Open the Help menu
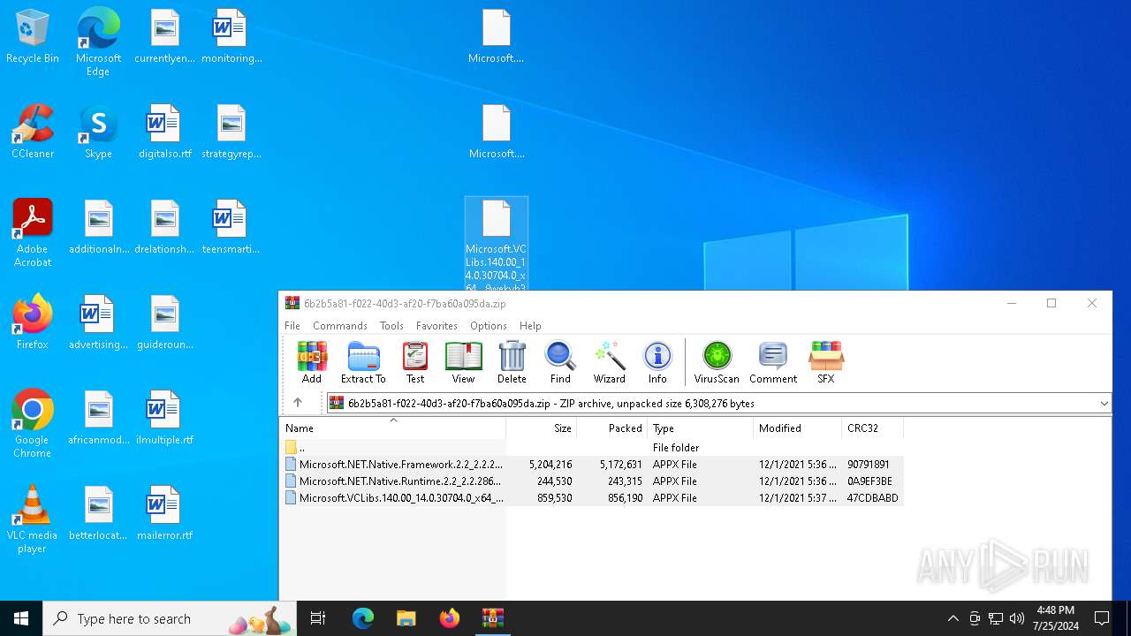Viewport: 1131px width, 636px height. coord(530,326)
